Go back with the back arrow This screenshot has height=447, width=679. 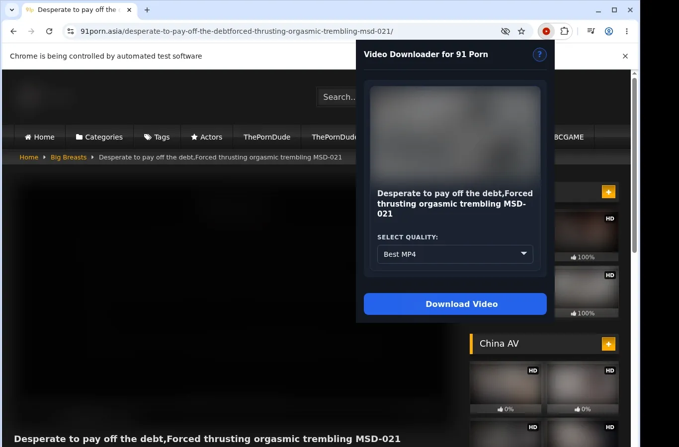point(13,31)
